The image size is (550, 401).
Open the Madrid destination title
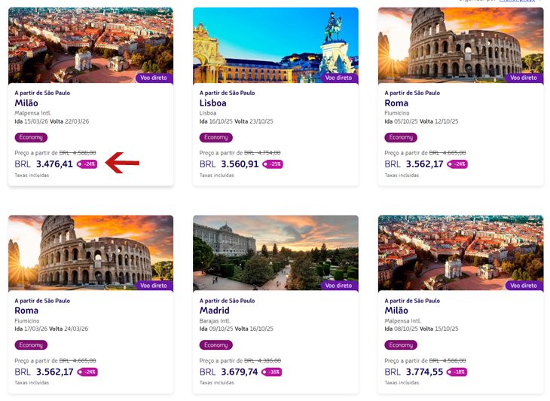(214, 311)
